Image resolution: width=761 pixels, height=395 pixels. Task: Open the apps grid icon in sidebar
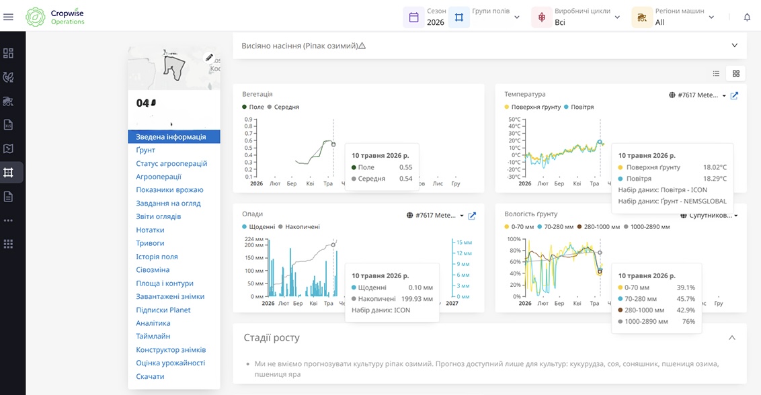[8, 244]
